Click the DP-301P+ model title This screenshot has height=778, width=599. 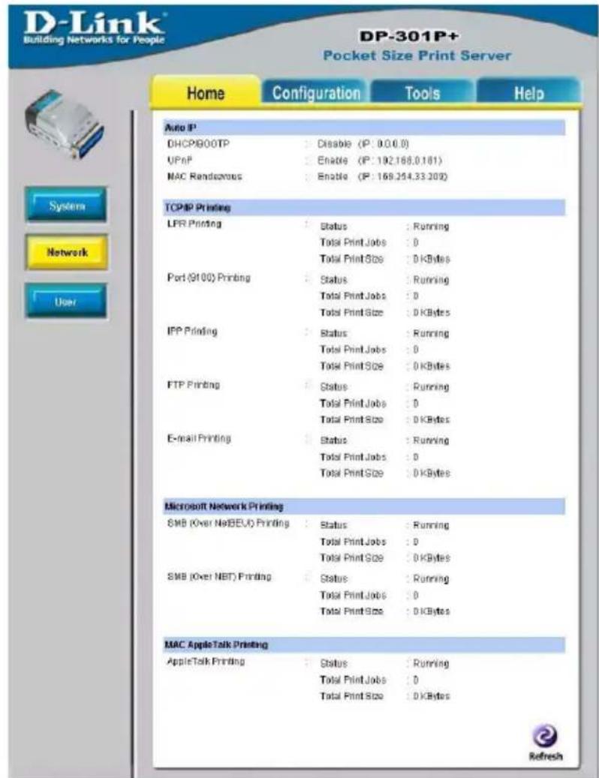tap(409, 37)
